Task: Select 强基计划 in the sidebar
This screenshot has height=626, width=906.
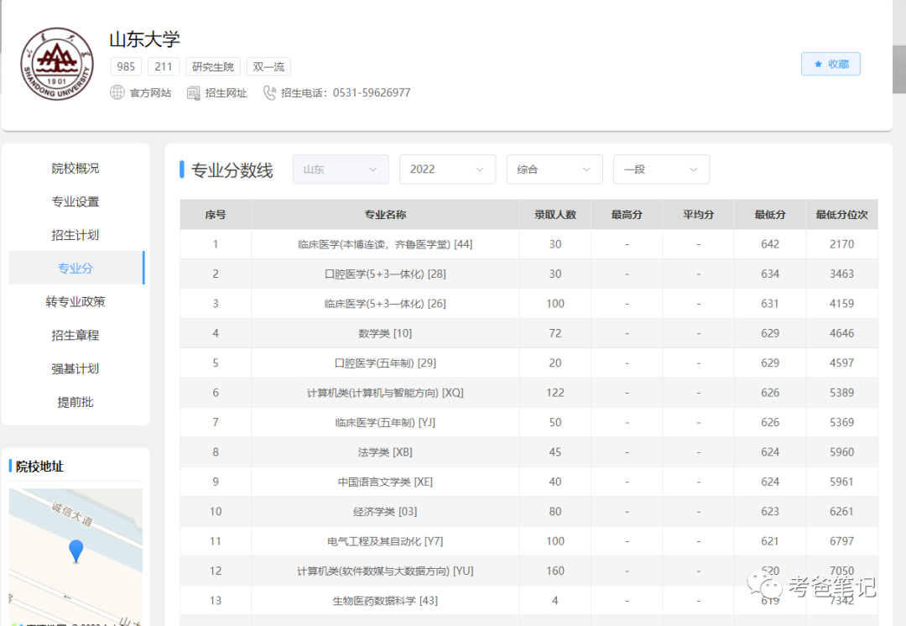Action: 75,368
